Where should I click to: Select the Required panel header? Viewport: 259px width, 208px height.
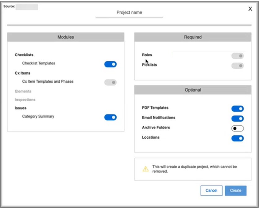click(x=192, y=37)
